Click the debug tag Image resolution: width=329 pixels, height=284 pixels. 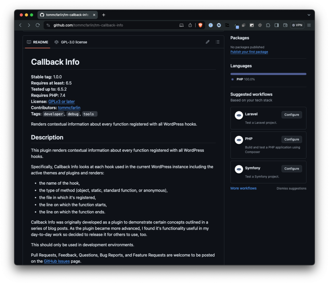tap(73, 114)
